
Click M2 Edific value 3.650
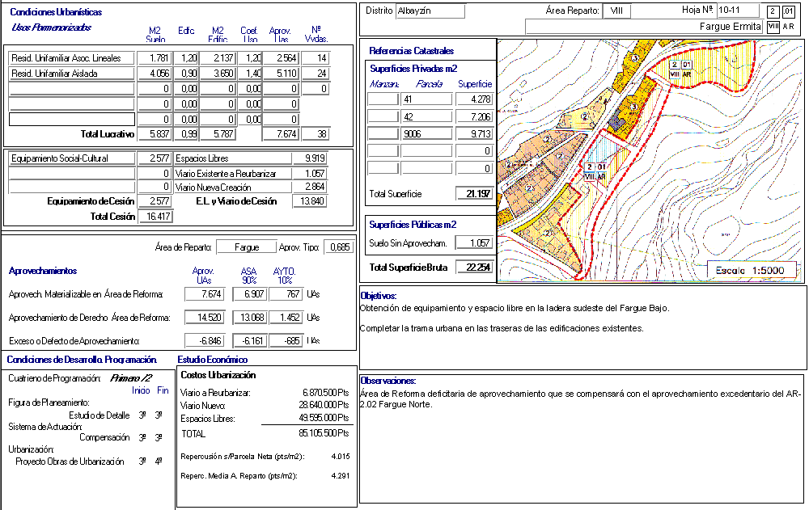click(218, 74)
